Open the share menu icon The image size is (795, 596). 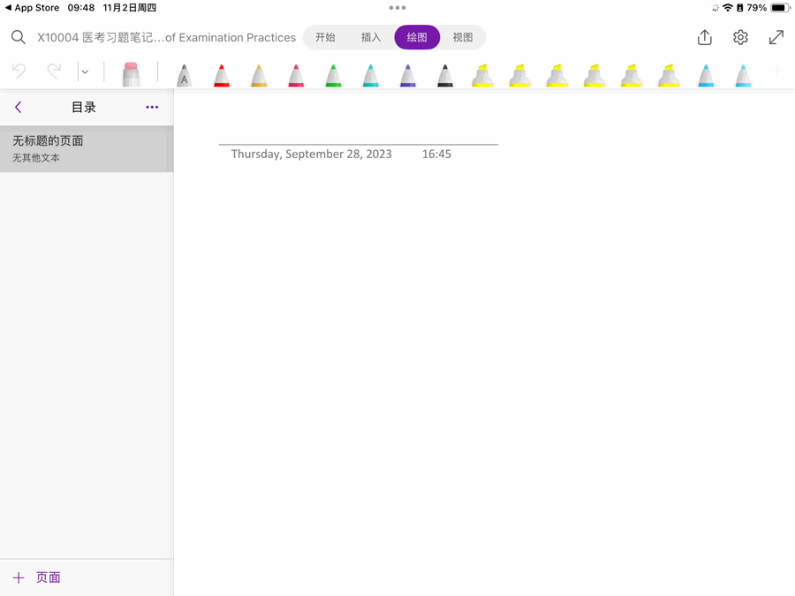pos(704,37)
